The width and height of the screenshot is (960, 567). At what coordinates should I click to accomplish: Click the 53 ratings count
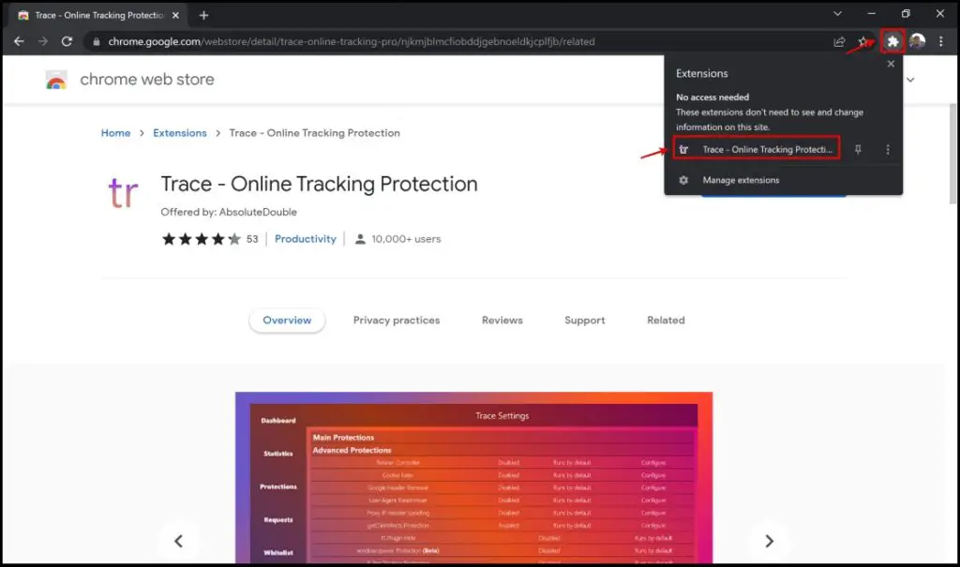click(x=252, y=239)
